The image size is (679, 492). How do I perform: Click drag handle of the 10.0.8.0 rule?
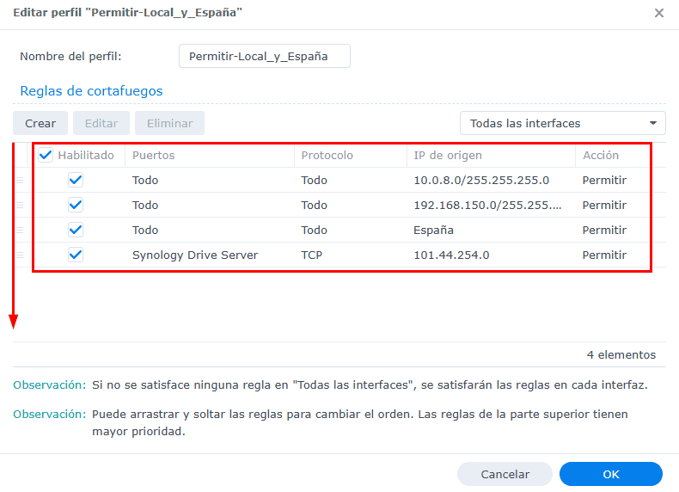21,181
